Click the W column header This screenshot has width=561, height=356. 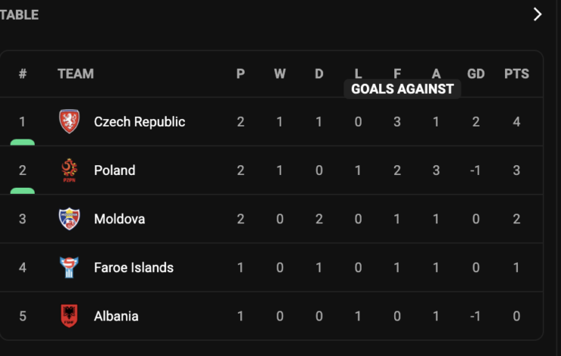tap(280, 73)
